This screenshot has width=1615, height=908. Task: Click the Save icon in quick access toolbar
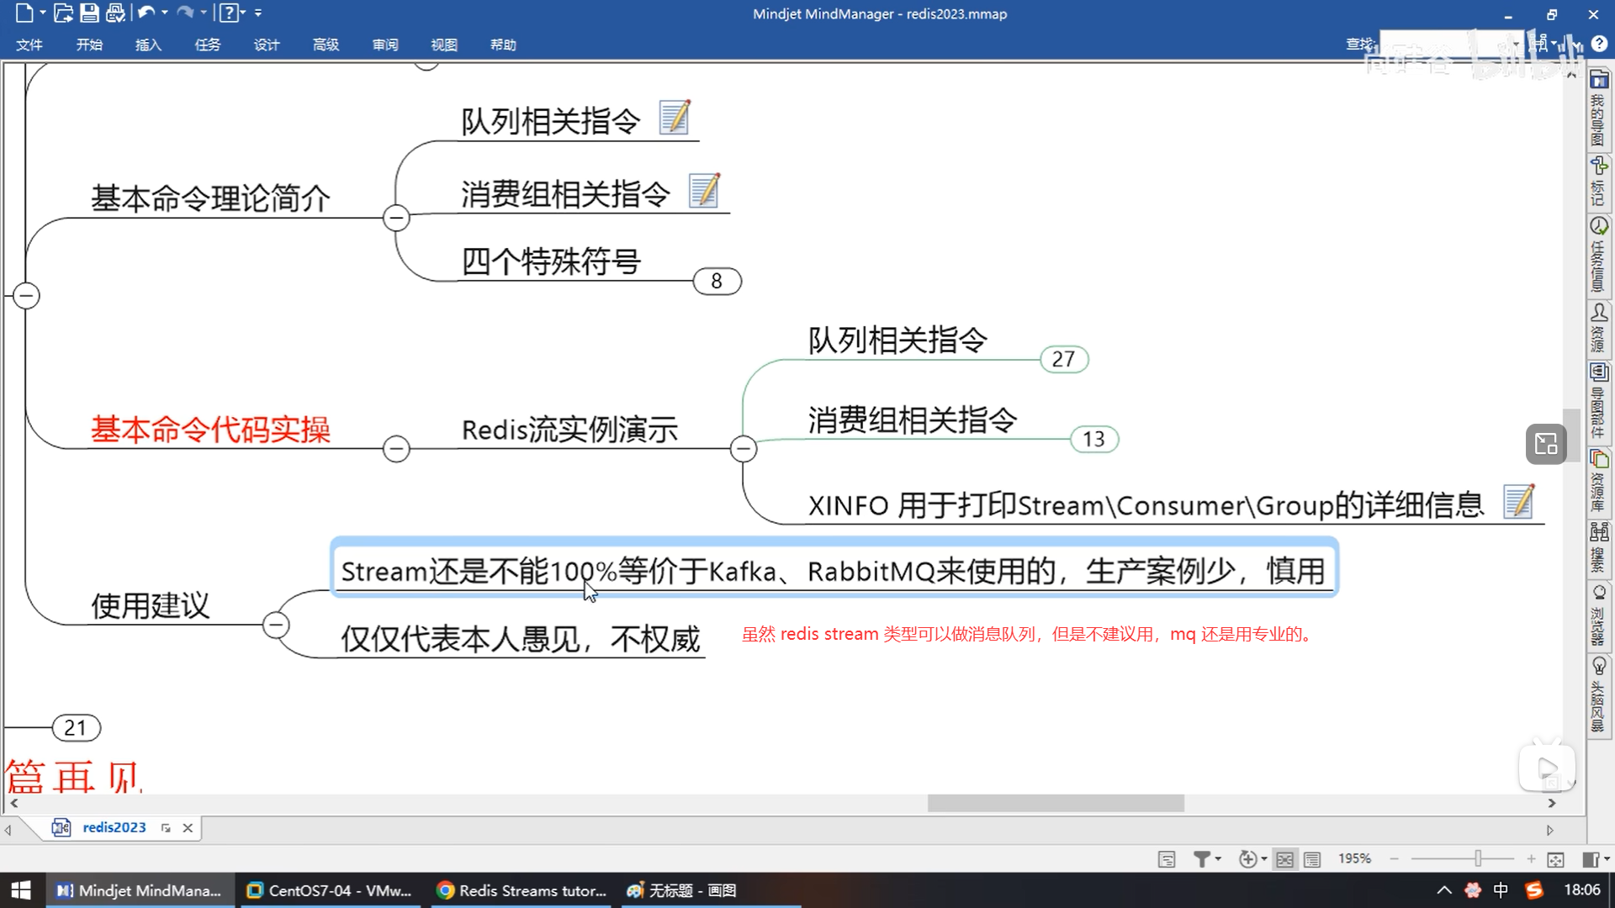[x=89, y=13]
